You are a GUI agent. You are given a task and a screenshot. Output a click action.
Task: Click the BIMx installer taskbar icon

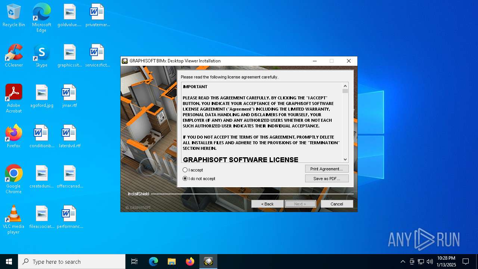[208, 262]
